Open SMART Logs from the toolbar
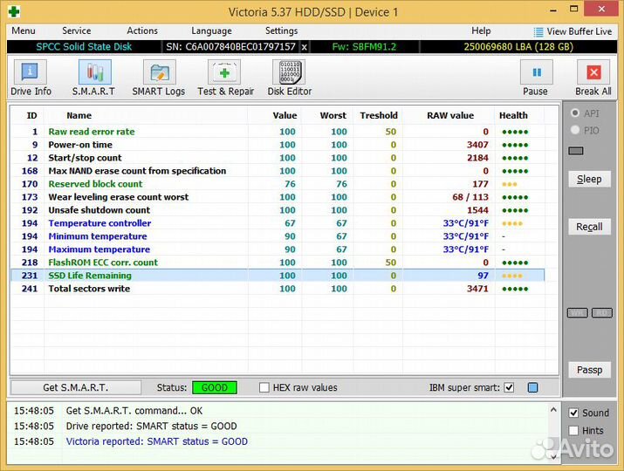Screen dimensions: 624x471 point(158,77)
